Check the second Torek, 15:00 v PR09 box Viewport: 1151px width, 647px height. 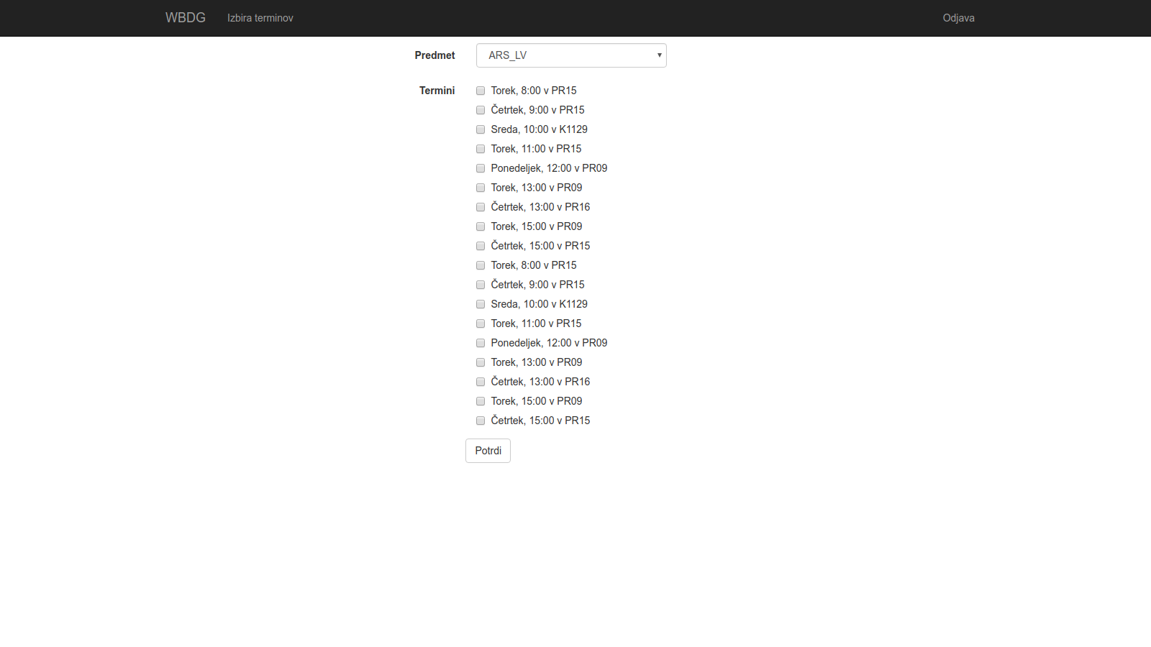tap(481, 401)
